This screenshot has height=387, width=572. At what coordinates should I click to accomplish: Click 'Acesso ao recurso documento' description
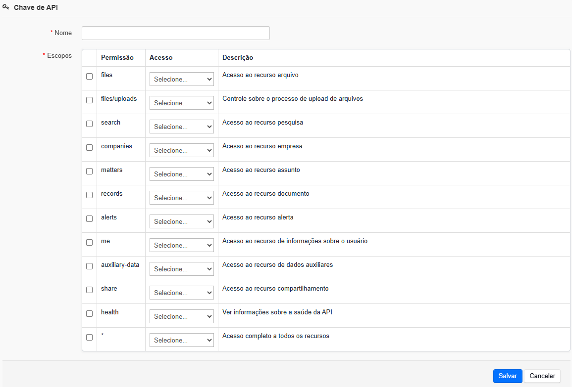coord(266,194)
